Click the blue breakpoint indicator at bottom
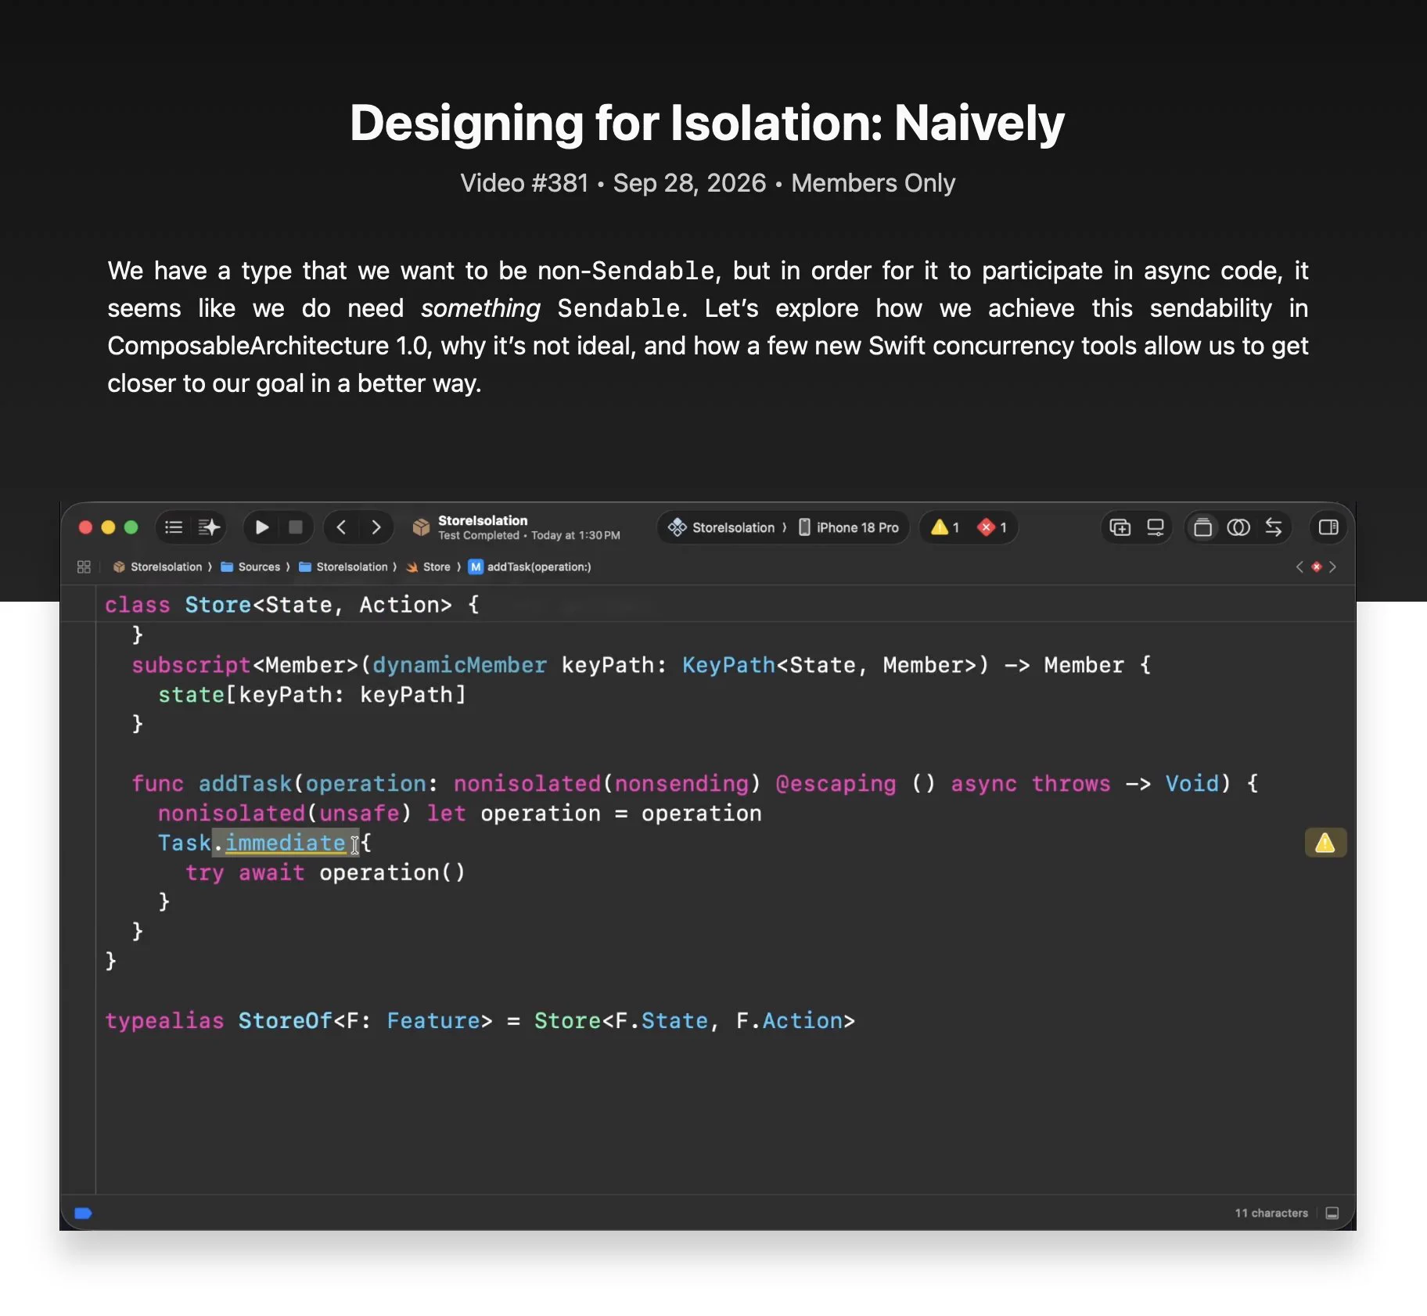This screenshot has width=1427, height=1316. click(x=83, y=1213)
